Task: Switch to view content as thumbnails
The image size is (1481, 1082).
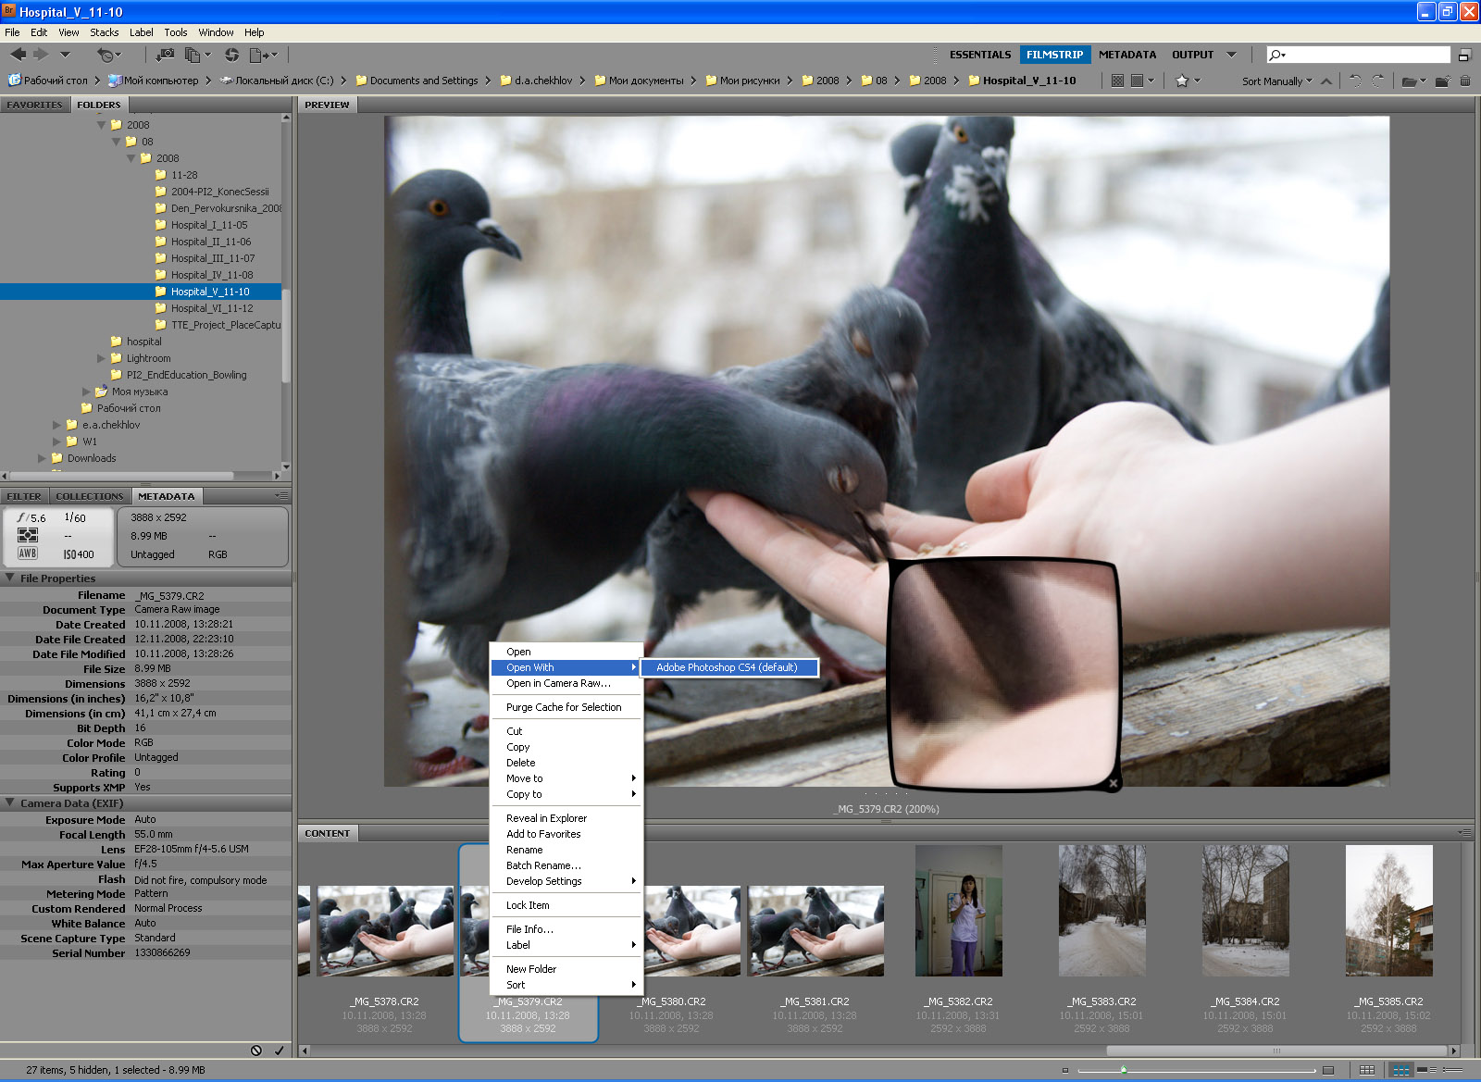Action: coord(1401,1070)
